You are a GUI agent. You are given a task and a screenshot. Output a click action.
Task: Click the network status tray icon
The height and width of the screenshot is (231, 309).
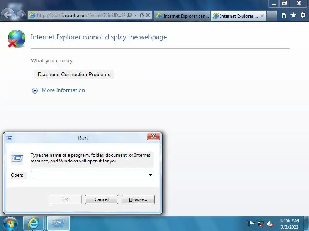point(261,224)
